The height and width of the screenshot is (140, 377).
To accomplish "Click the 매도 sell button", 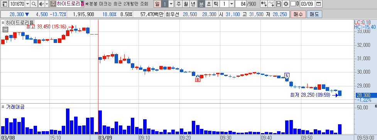I will (314, 14).
